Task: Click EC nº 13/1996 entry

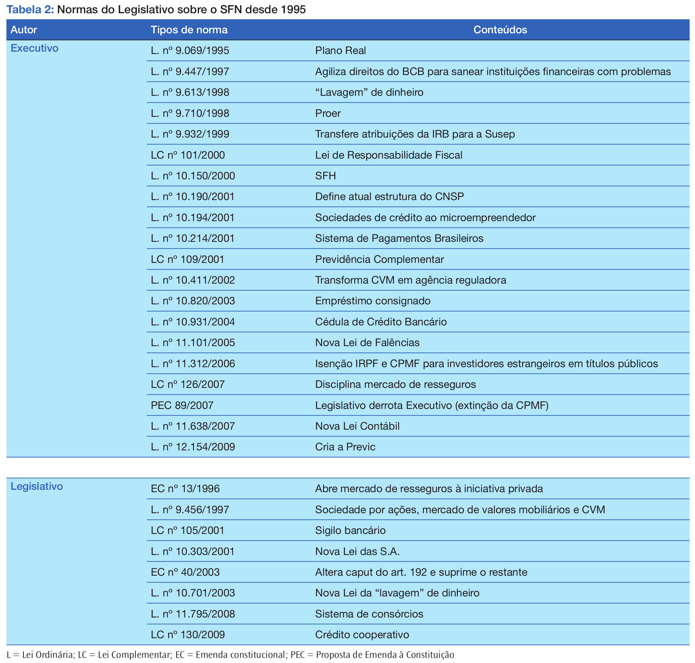Action: [185, 489]
